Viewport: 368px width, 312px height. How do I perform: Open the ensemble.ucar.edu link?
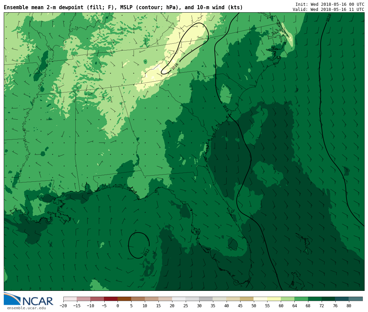[x=26, y=308]
